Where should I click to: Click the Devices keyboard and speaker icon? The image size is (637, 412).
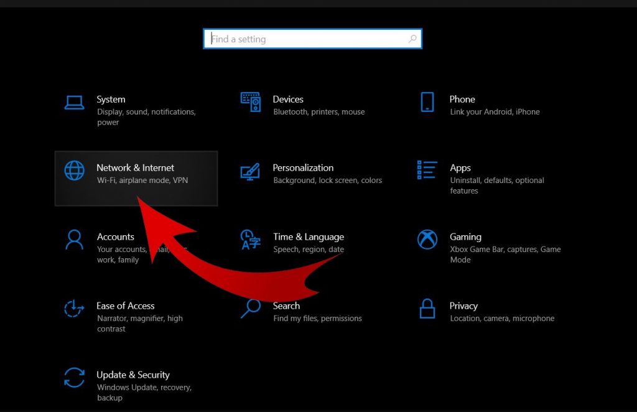point(251,102)
